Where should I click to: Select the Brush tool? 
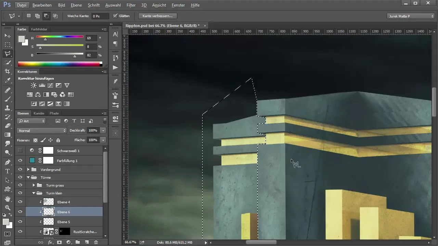tap(8, 99)
